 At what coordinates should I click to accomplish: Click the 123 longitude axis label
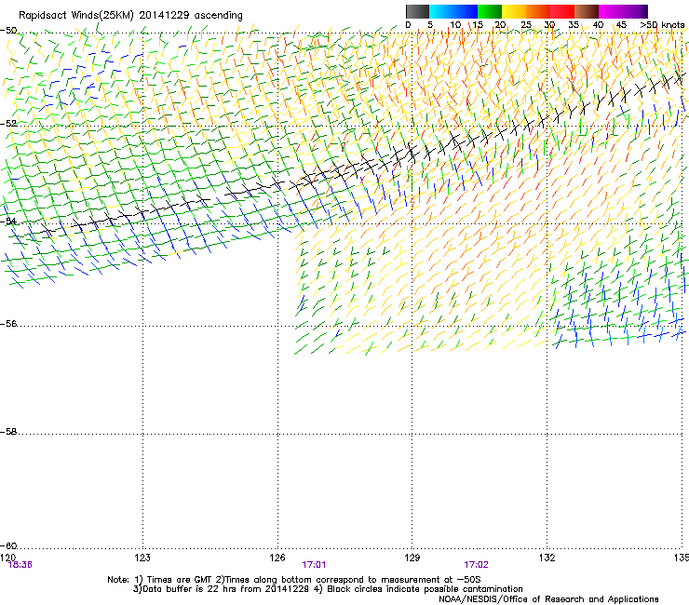(142, 558)
